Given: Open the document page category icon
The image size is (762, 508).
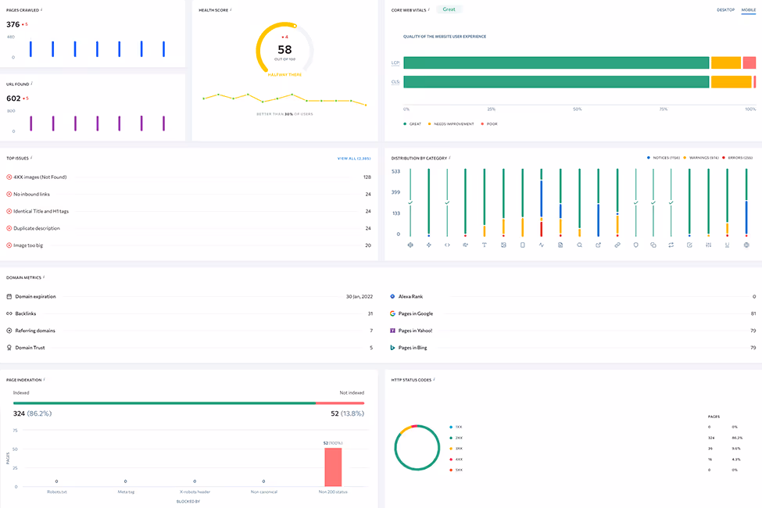Looking at the screenshot, I should point(560,245).
